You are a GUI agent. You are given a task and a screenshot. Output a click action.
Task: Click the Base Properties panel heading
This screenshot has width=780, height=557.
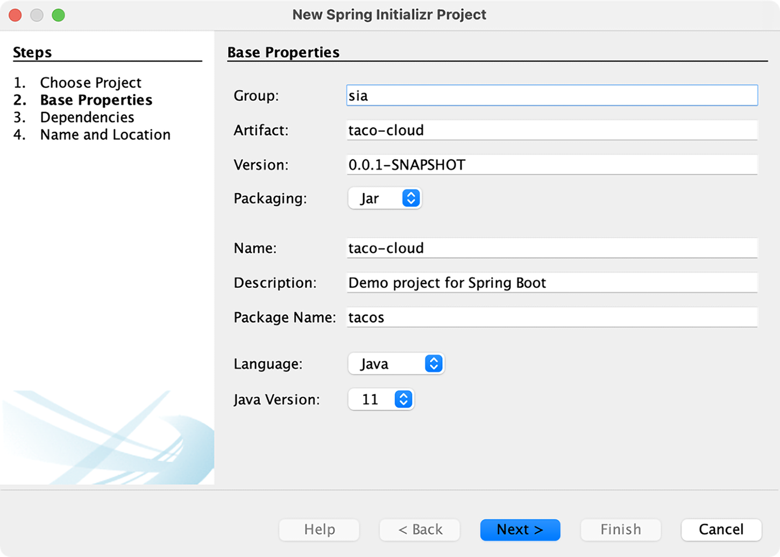[x=283, y=52]
